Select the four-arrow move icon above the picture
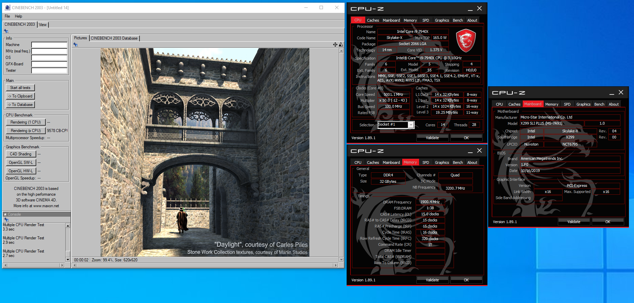The height and width of the screenshot is (303, 634). click(x=335, y=44)
